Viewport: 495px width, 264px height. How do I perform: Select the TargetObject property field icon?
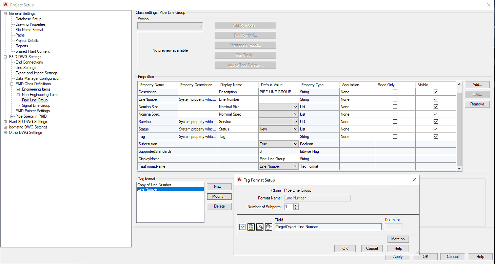(242, 227)
